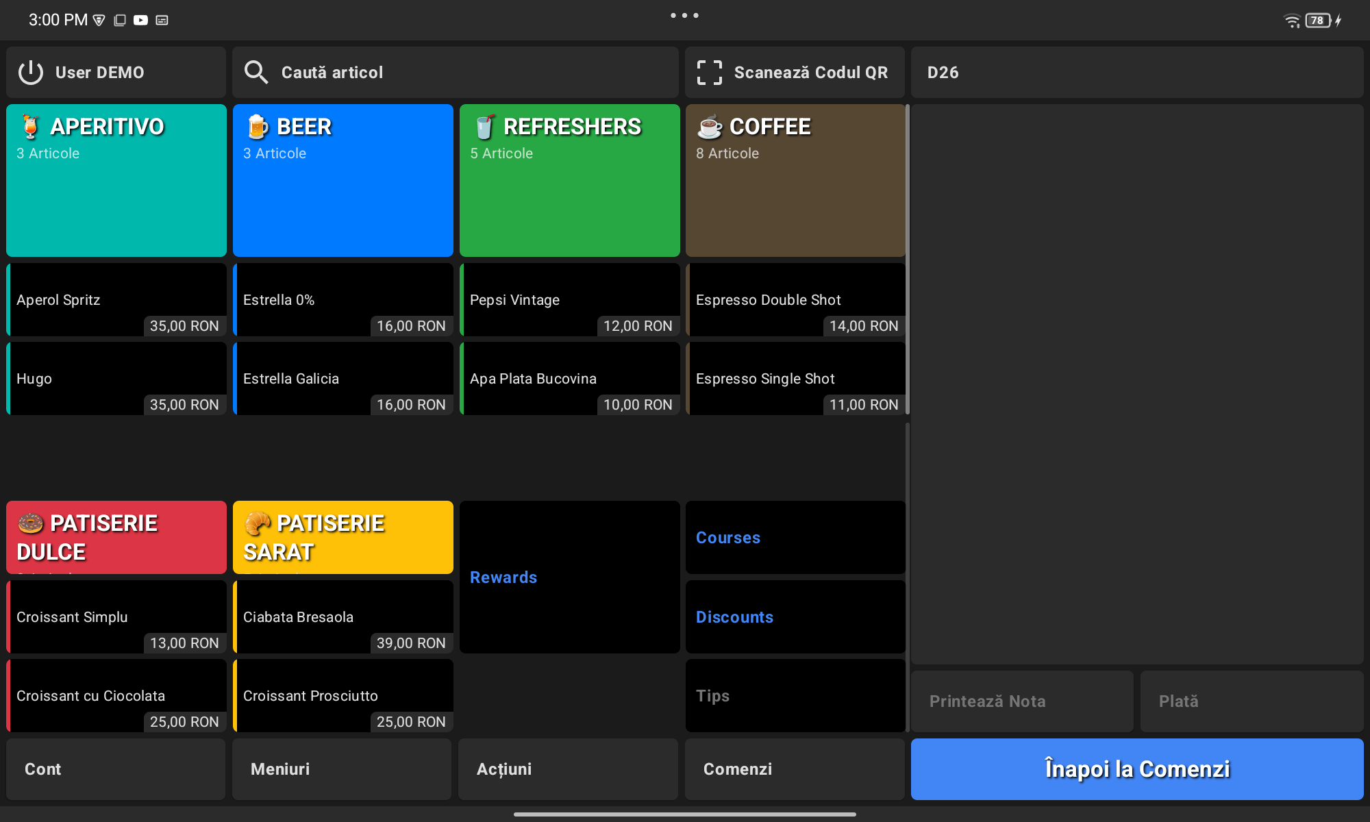Tap the beer mug icon on BEER
This screenshot has width=1370, height=822.
(x=258, y=127)
